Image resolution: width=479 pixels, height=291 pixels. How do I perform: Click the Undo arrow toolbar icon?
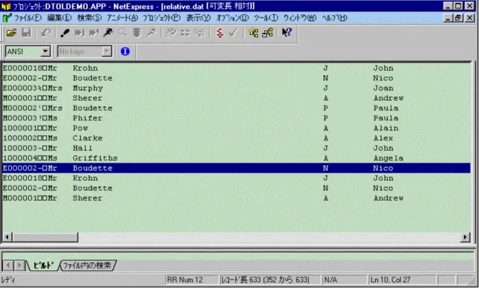46,33
